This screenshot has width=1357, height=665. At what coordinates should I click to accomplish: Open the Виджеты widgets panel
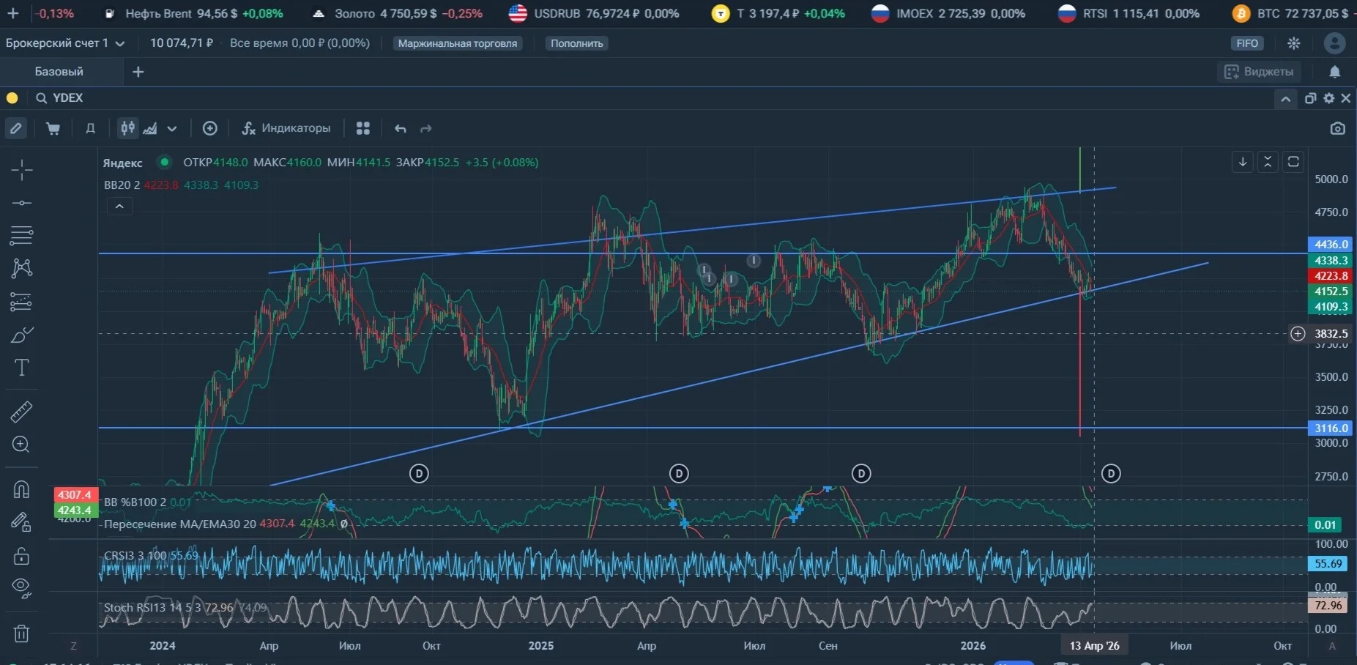click(1260, 72)
